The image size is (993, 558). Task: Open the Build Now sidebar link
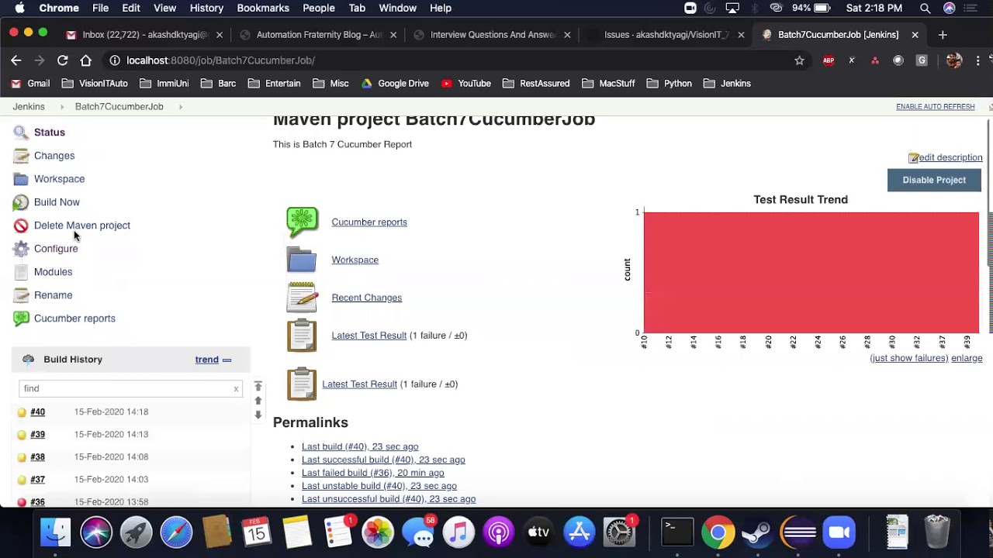click(57, 202)
